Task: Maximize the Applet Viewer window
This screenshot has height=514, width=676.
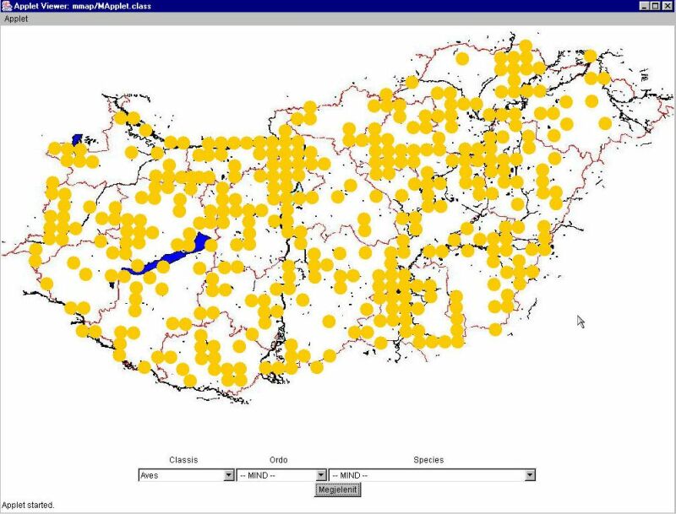Action: point(654,6)
